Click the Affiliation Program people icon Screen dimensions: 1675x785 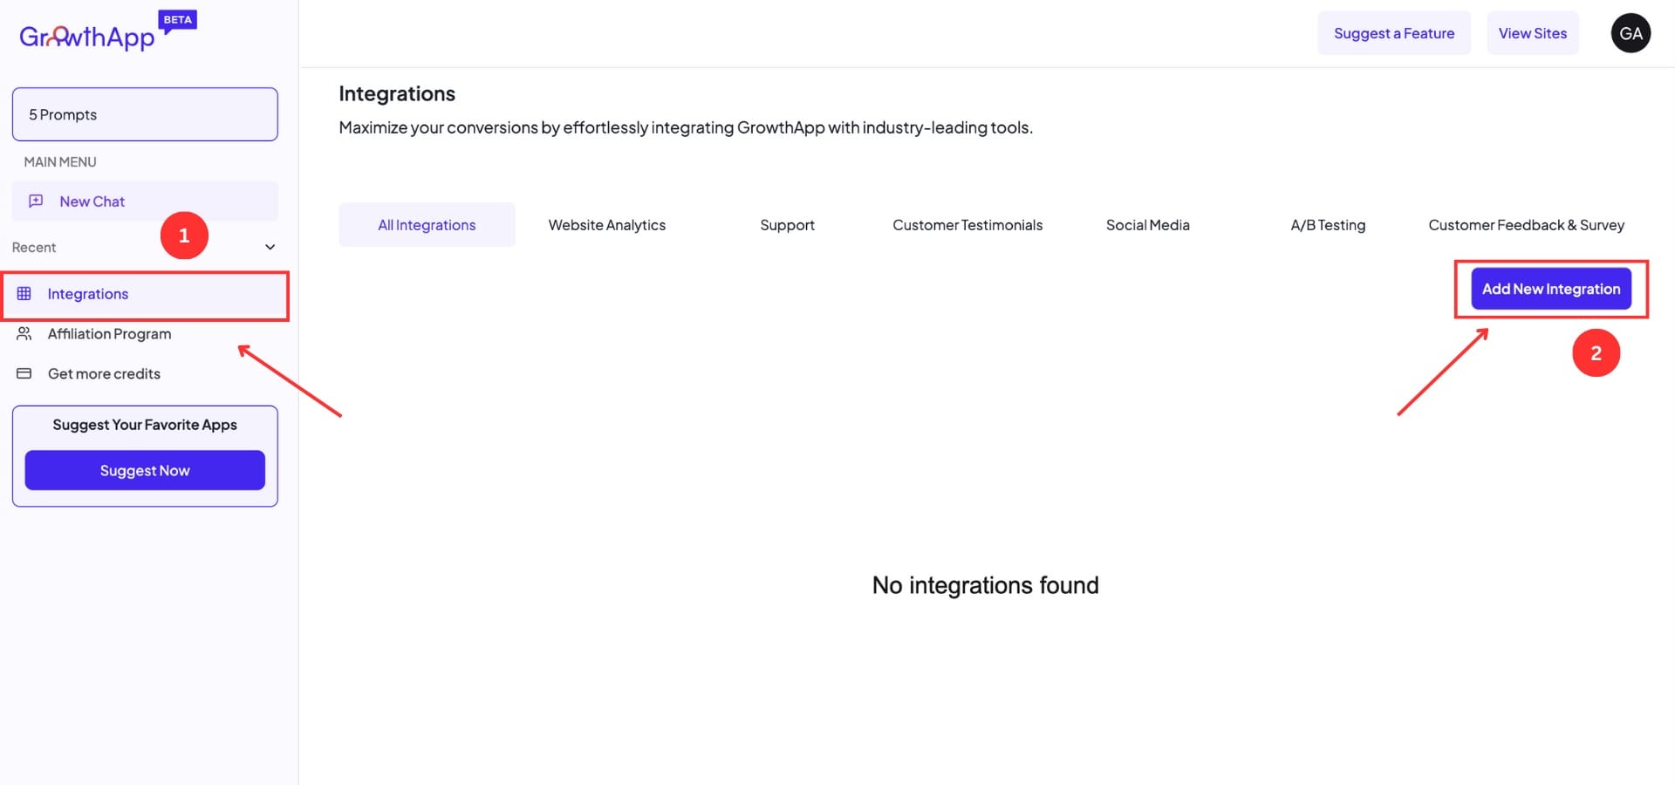(x=24, y=334)
